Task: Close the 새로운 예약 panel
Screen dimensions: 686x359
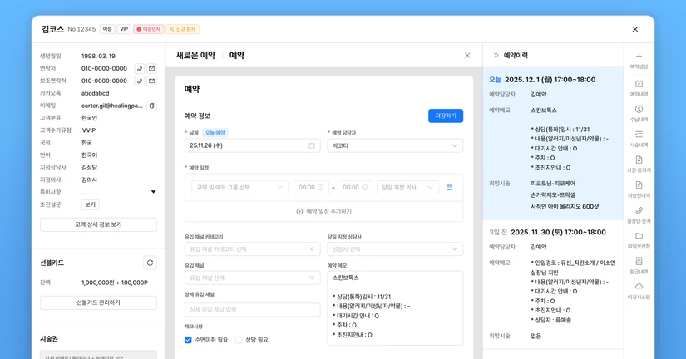Action: (x=467, y=56)
